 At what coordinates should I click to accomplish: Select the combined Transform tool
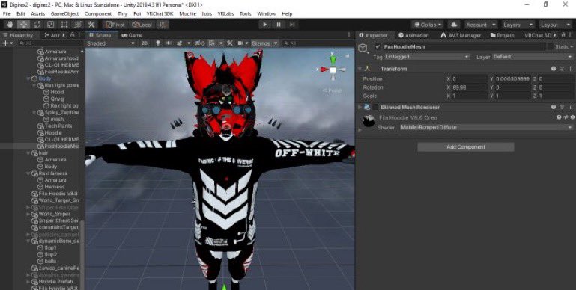77,25
